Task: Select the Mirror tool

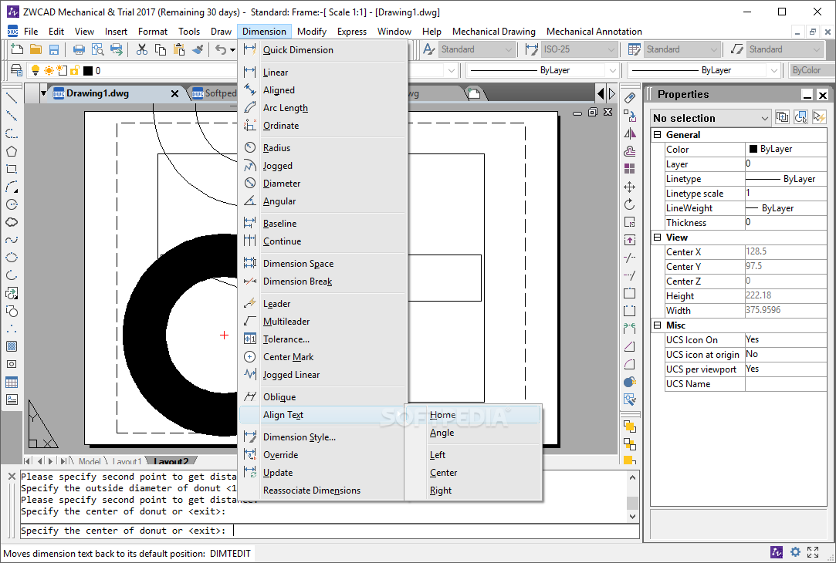Action: pyautogui.click(x=630, y=133)
